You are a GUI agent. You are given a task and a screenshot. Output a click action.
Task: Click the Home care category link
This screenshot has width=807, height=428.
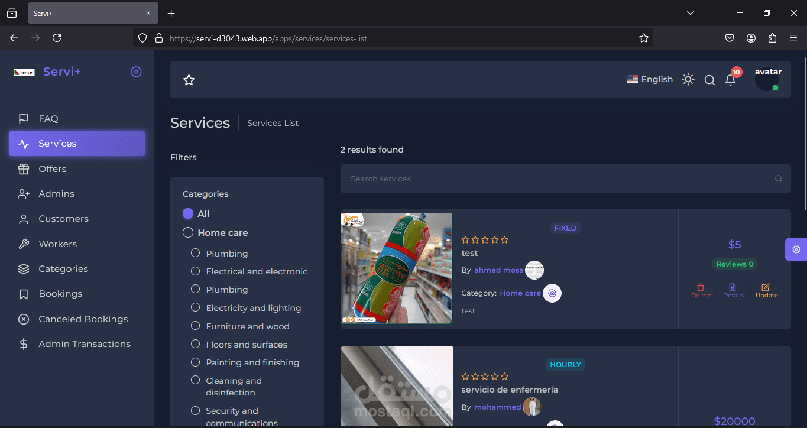[520, 293]
